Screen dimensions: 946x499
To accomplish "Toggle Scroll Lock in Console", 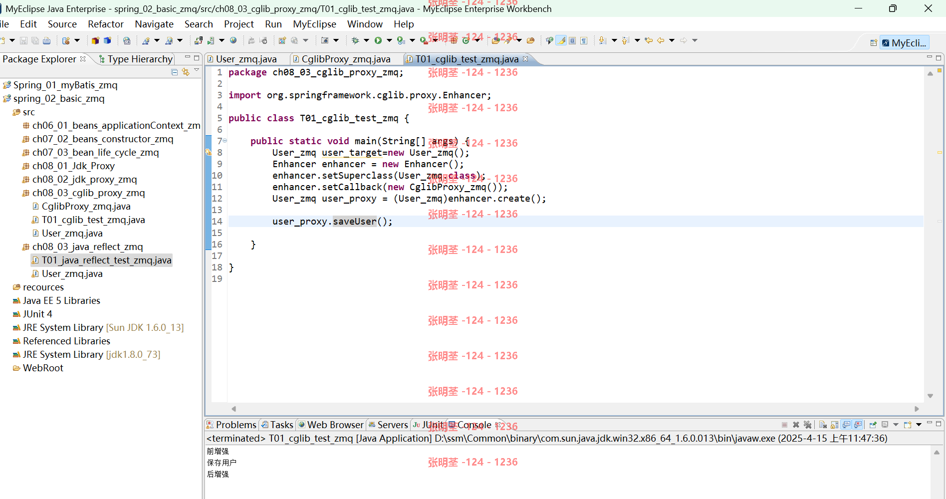I will [834, 425].
